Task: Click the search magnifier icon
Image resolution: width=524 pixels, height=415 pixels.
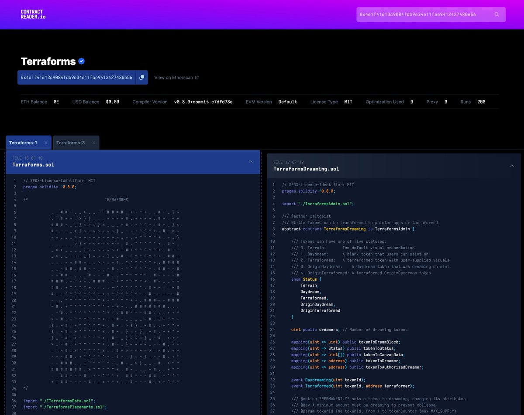Action: pos(496,14)
